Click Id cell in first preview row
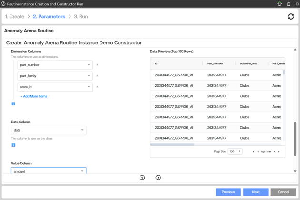This screenshot has height=200, width=300. point(174,75)
